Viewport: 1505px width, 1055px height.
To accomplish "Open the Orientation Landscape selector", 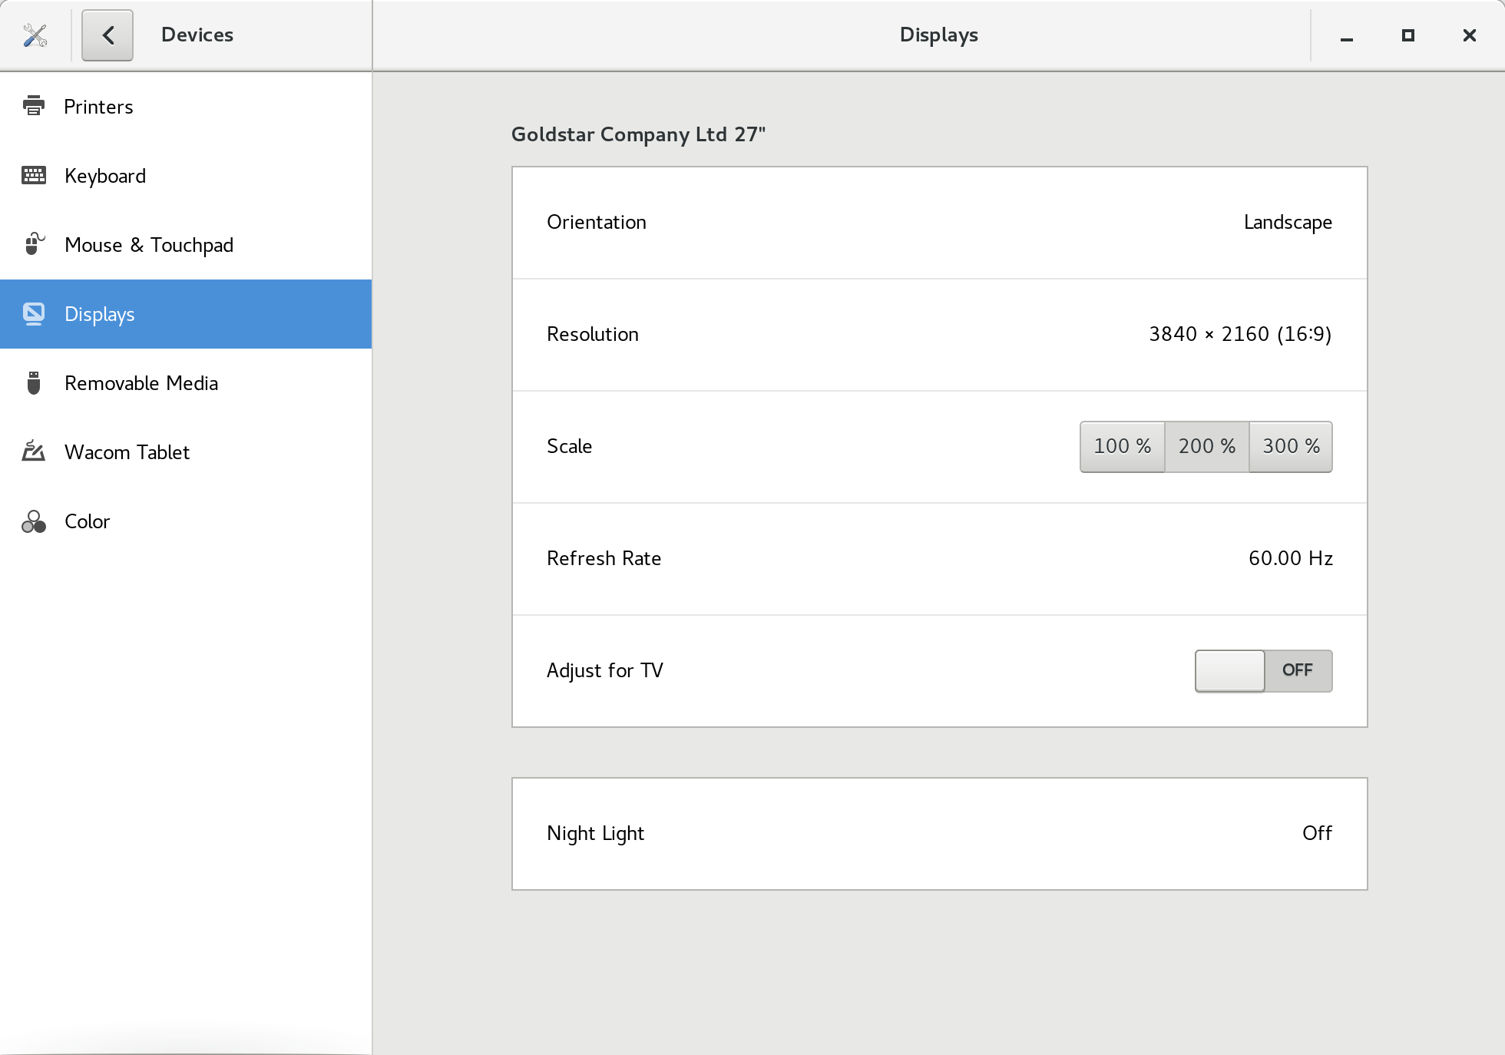I will [x=939, y=223].
